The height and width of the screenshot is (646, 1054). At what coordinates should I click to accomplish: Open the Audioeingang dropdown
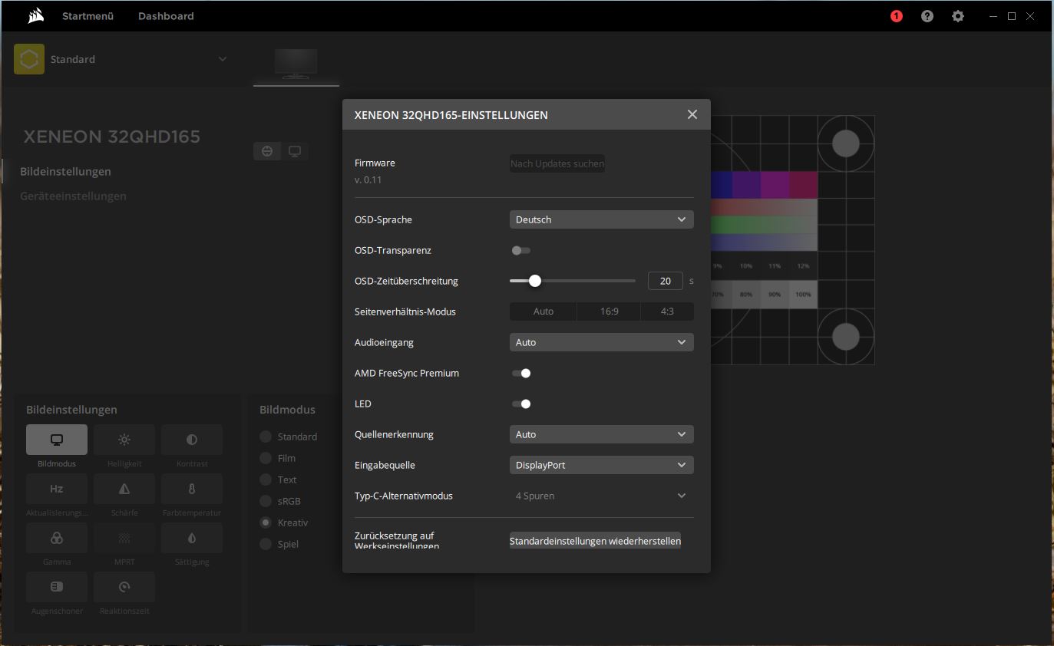pos(602,342)
